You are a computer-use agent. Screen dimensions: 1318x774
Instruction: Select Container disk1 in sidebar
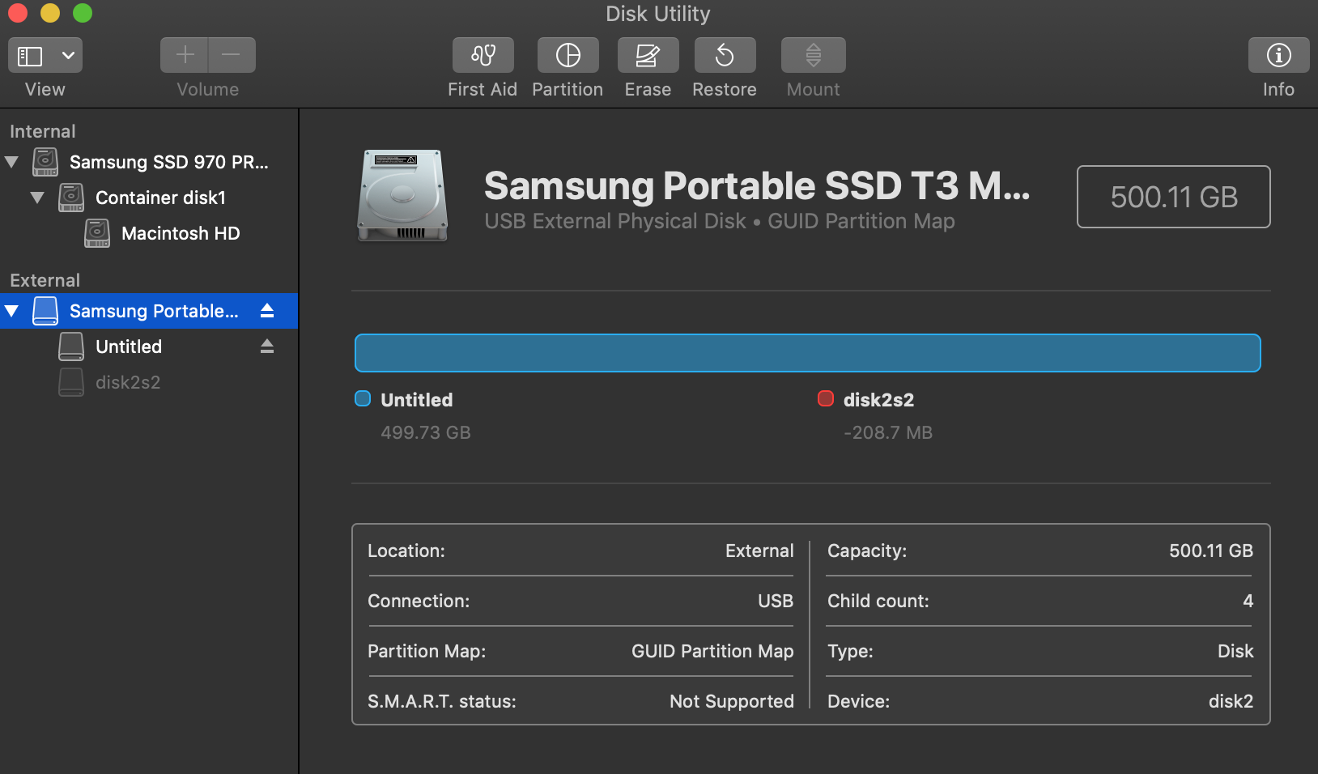click(x=149, y=198)
